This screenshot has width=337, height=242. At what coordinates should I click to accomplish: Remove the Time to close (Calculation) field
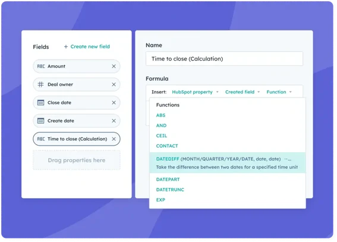114,139
